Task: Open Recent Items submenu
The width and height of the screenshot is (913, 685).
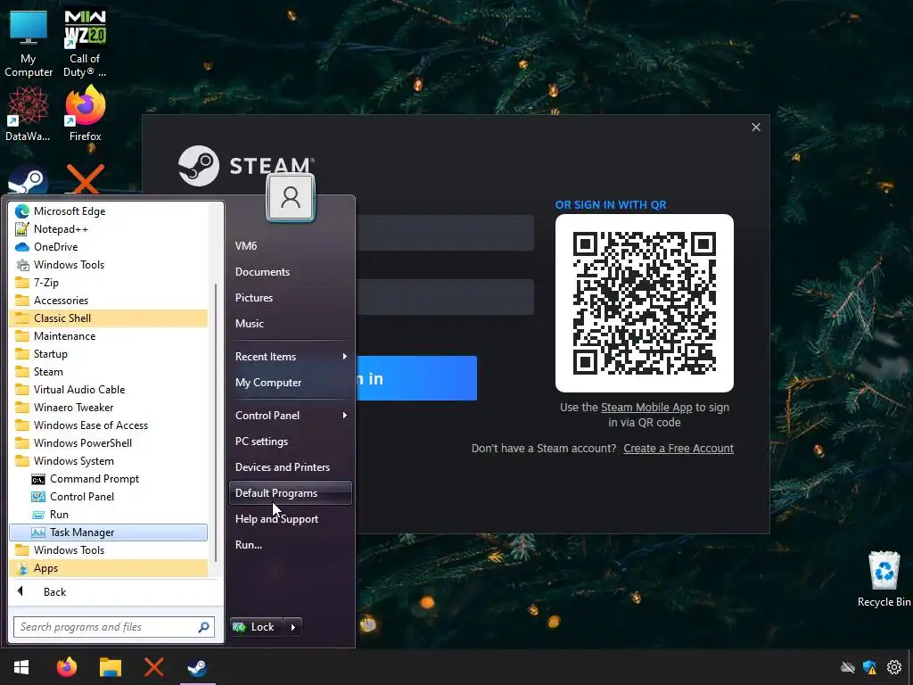Action: coord(291,357)
